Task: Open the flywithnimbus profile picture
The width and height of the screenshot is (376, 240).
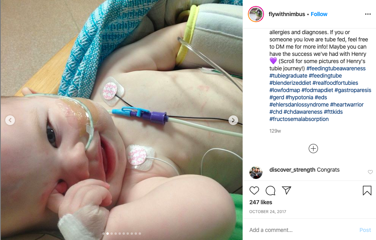Action: point(256,14)
